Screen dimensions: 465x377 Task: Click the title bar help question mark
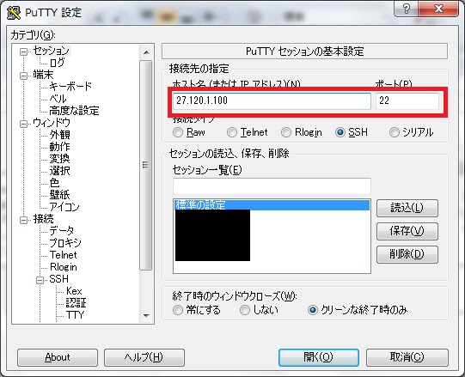pos(406,9)
